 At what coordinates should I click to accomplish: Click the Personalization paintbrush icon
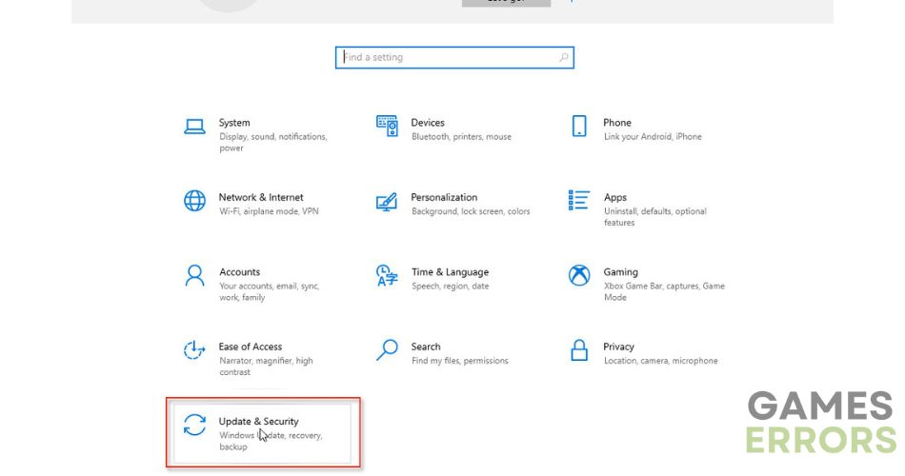387,202
